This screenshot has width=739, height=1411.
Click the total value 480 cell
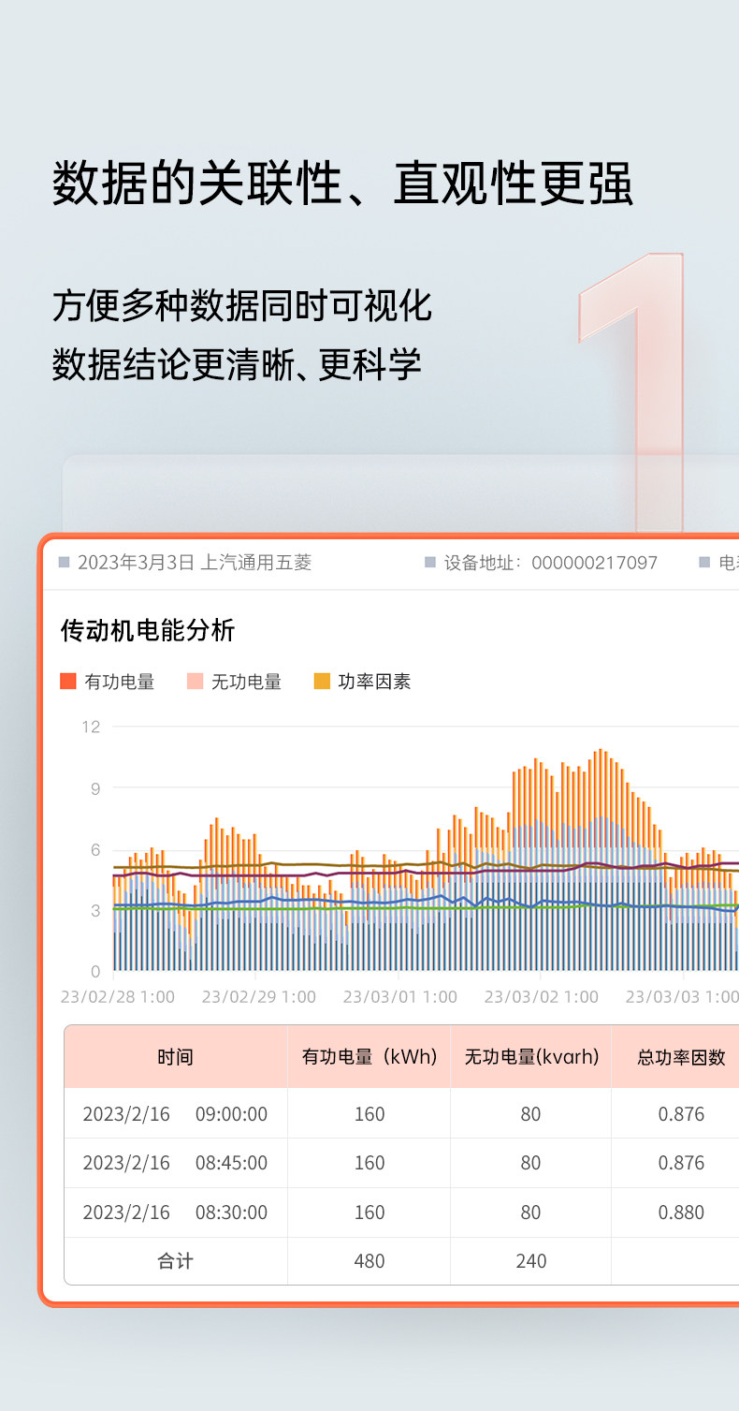tap(369, 1261)
